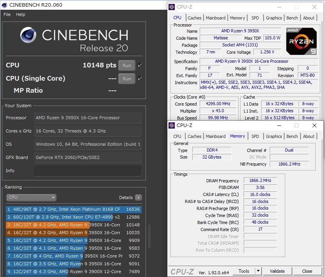Maximize the lower CPU-Z window
This screenshot has width=325, height=277.
[x=297, y=125]
